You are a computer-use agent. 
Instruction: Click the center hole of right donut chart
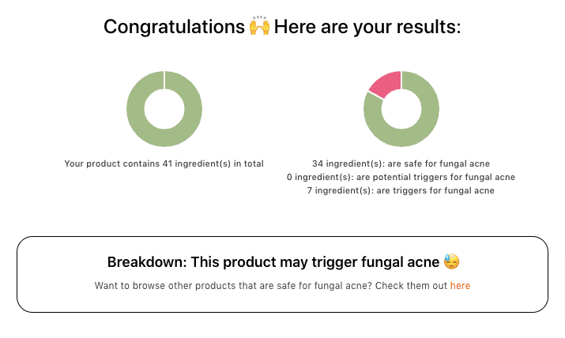[401, 109]
